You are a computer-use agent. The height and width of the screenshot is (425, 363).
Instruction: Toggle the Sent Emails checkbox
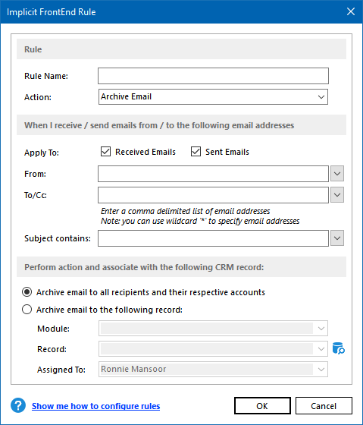click(196, 152)
